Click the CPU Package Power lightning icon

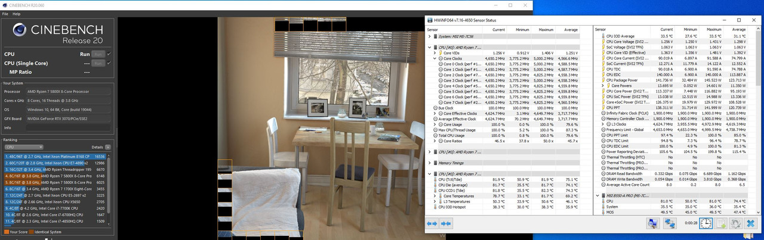click(x=603, y=80)
